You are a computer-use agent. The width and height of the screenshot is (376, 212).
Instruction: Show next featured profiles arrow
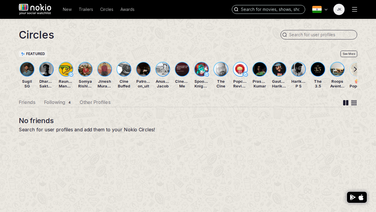[x=355, y=69]
